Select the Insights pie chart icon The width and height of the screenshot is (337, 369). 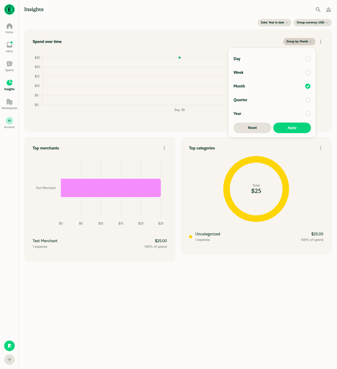click(x=9, y=83)
